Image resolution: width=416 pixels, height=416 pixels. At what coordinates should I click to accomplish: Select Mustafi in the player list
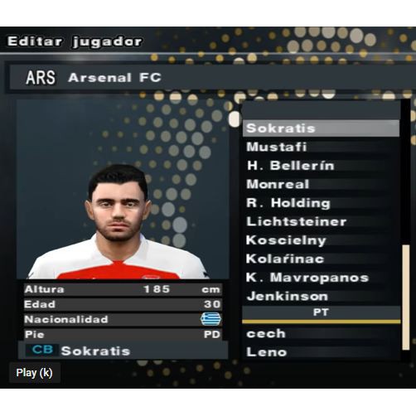click(322, 147)
